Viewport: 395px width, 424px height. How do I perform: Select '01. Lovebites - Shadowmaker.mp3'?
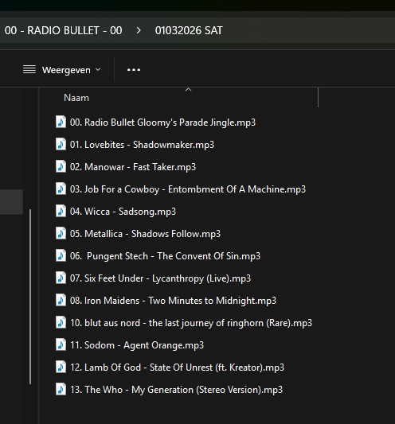(142, 145)
